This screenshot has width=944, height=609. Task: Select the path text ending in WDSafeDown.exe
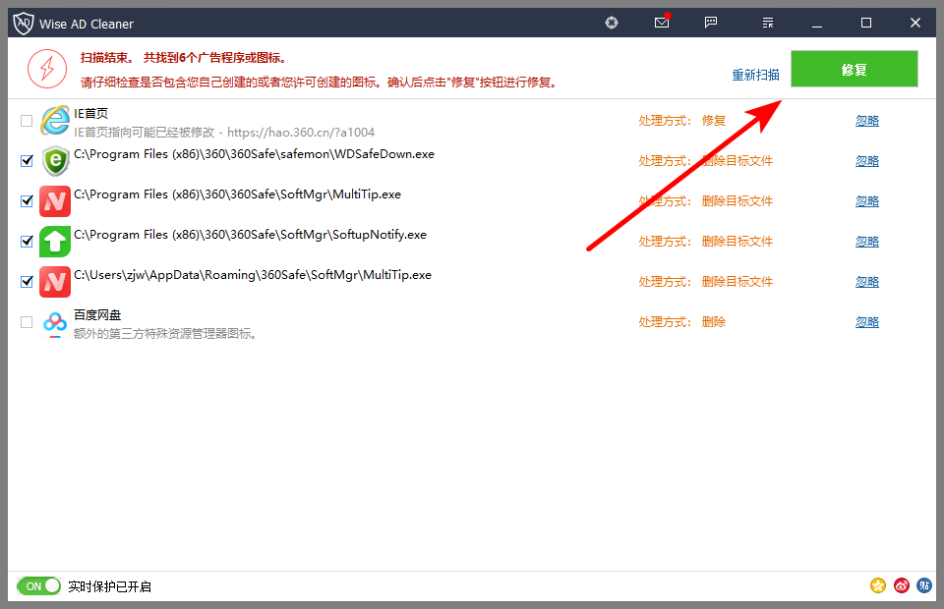[254, 154]
